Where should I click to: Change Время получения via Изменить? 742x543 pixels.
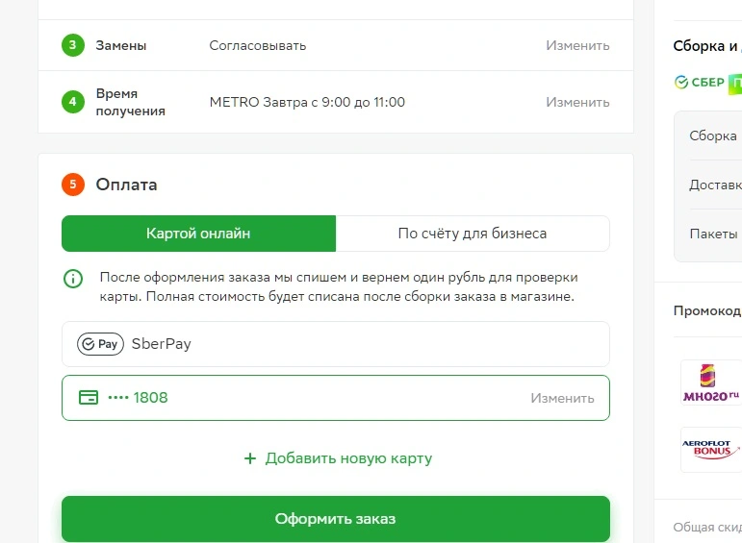577,102
